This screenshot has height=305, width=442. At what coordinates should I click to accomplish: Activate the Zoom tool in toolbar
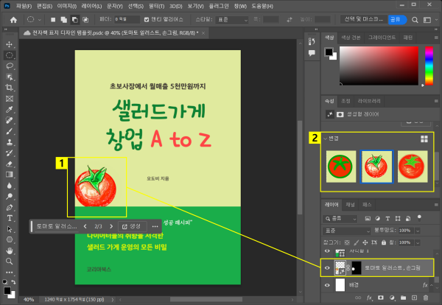[10, 261]
